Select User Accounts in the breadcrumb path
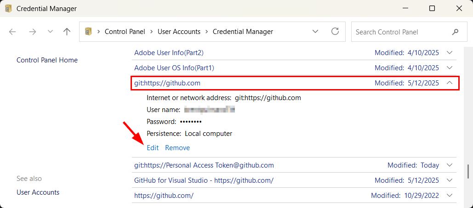This screenshot has height=208, width=473. pos(179,32)
